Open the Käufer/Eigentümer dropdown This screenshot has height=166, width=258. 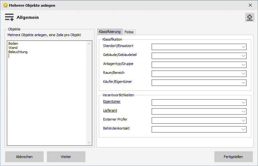(x=199, y=83)
